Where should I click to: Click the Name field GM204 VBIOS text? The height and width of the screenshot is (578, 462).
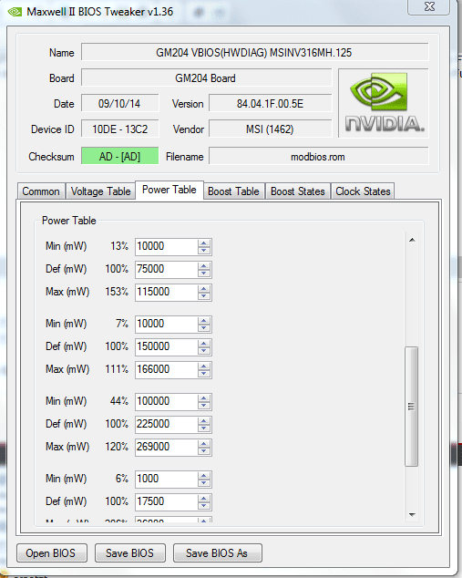[254, 52]
